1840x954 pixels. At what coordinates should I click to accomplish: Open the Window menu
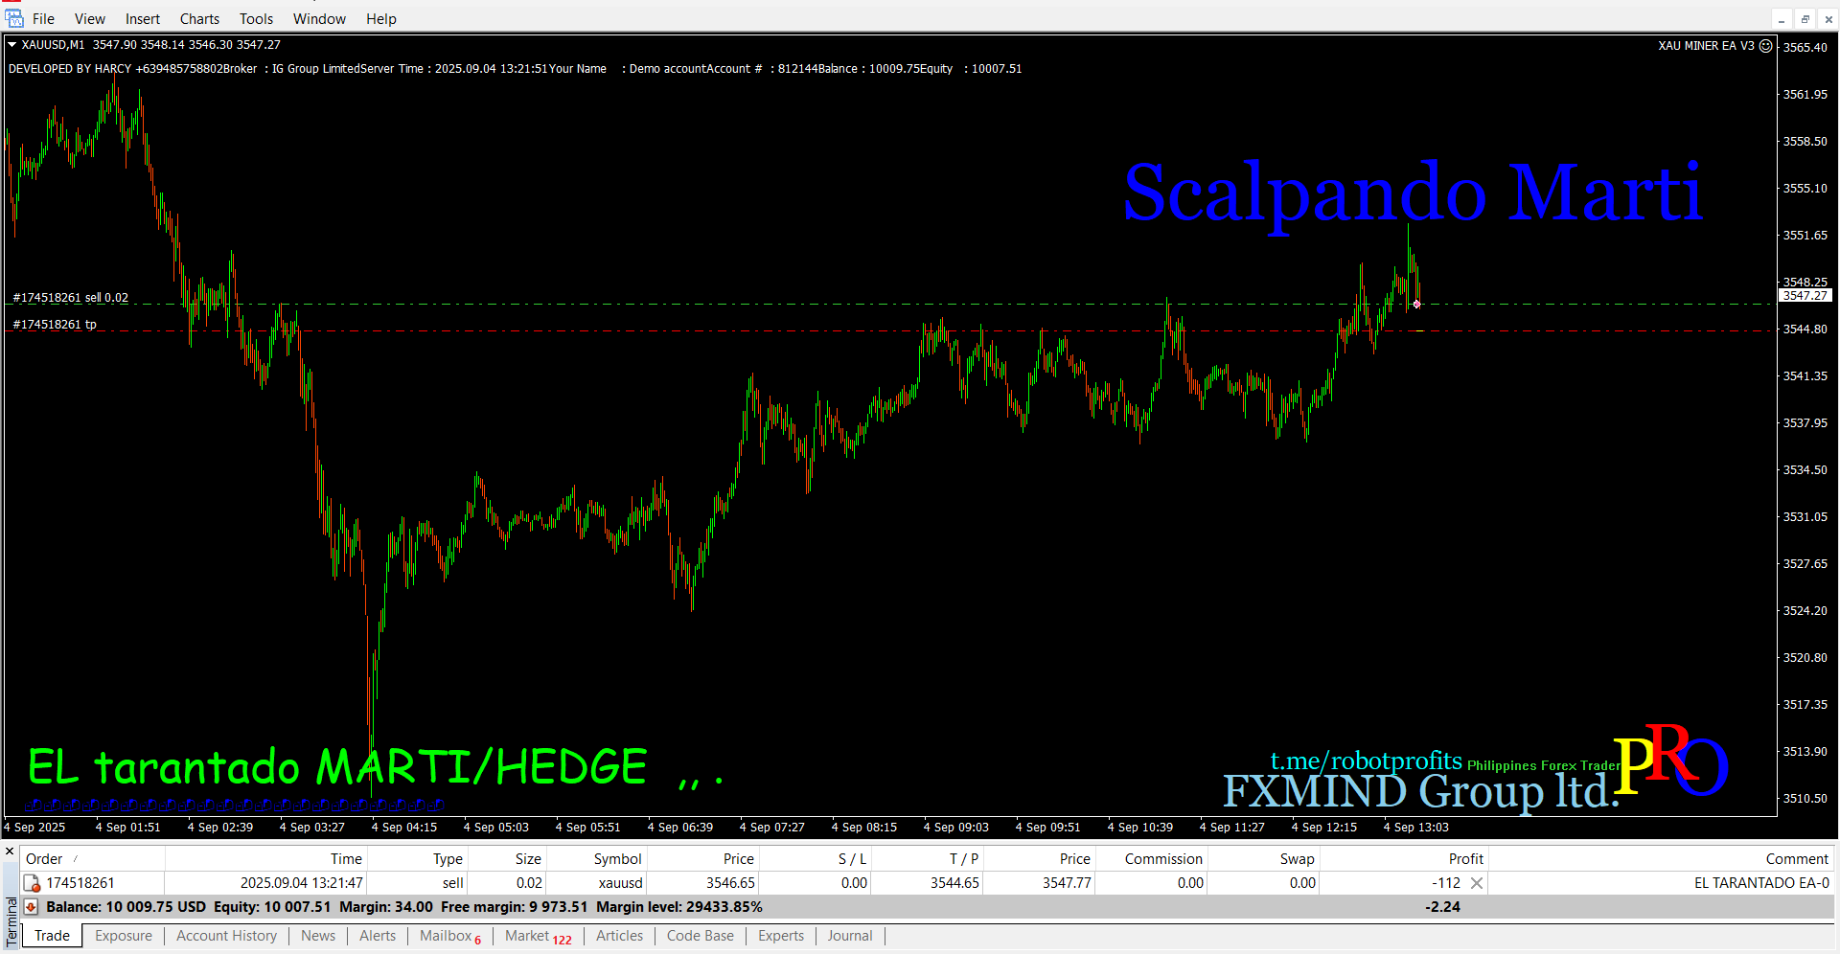click(x=319, y=18)
